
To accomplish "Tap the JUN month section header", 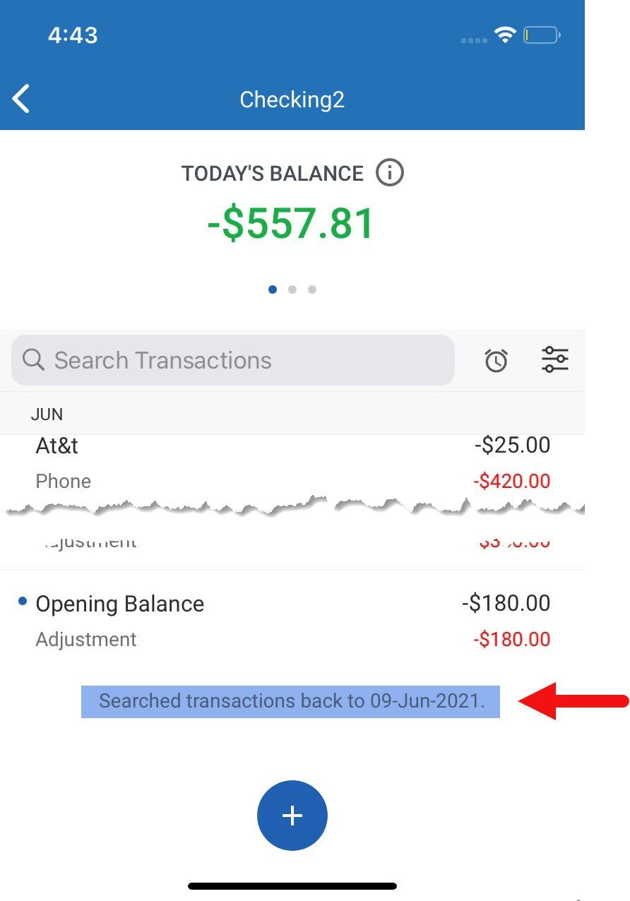I will coord(47,414).
